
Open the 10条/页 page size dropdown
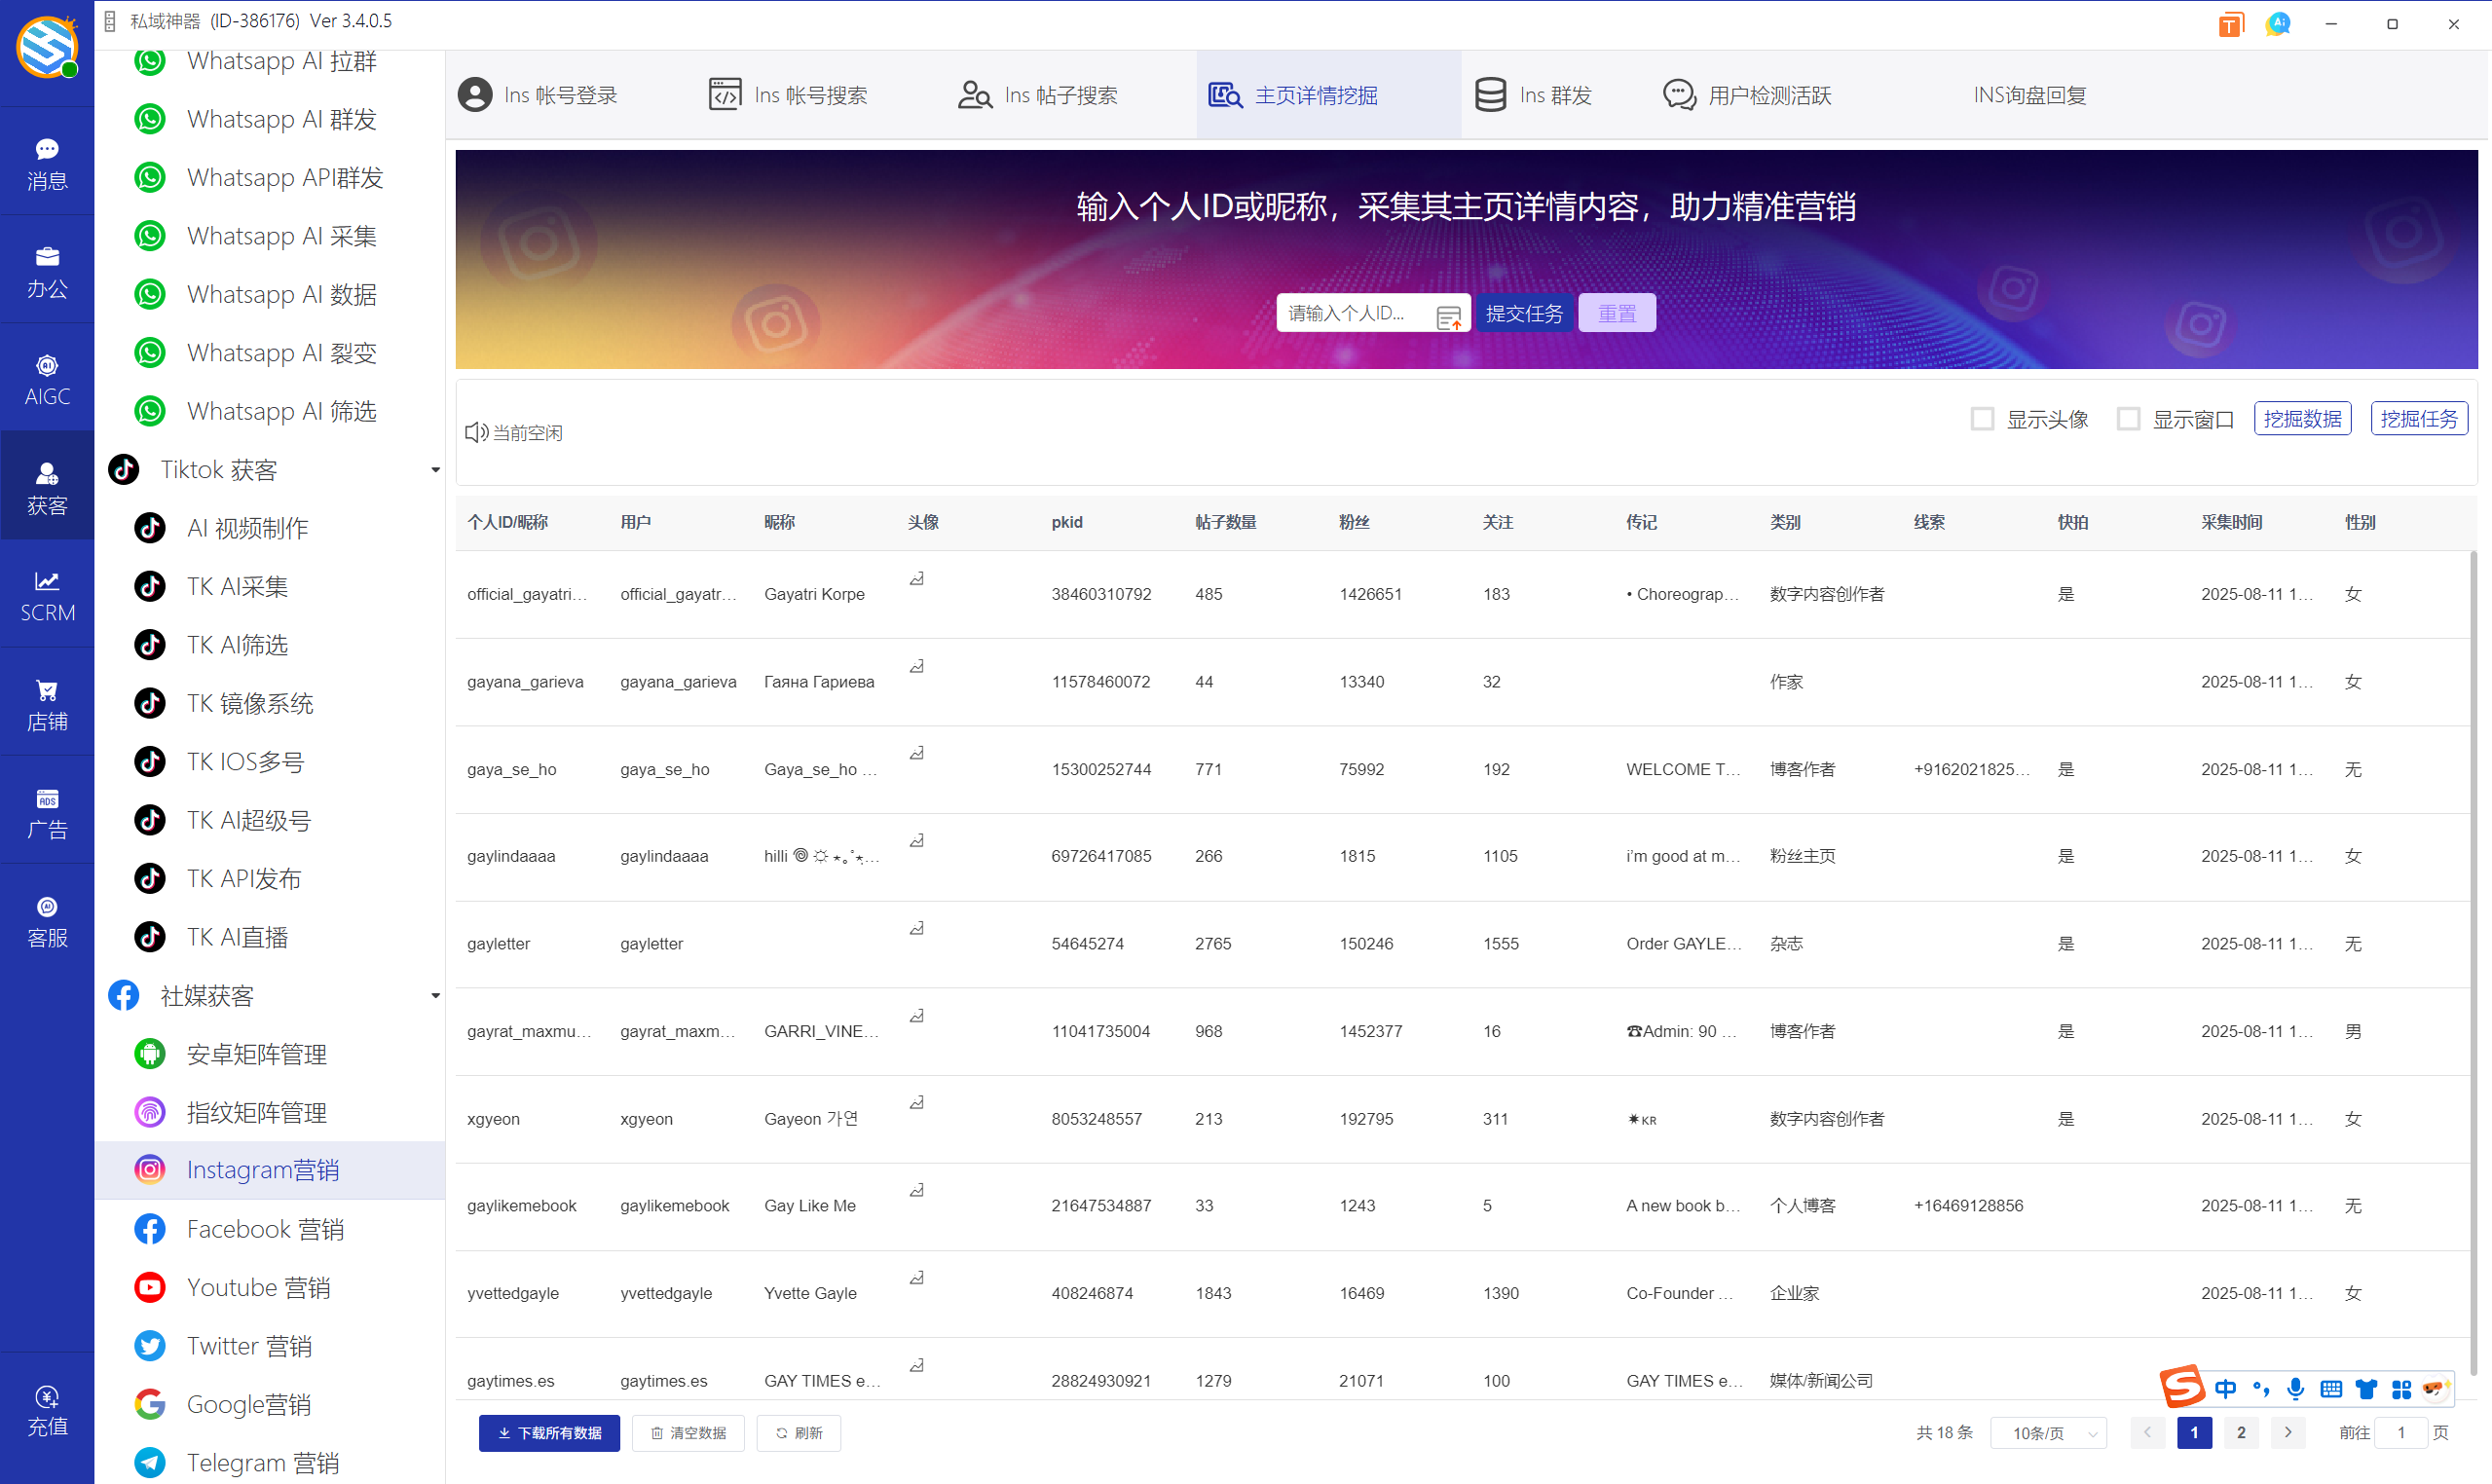point(2049,1433)
